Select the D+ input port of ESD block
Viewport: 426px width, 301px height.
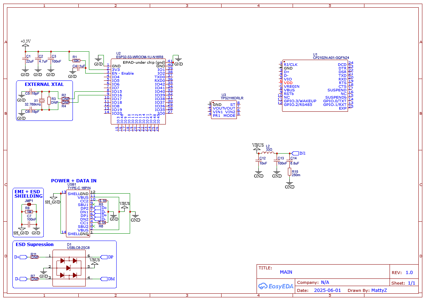[21, 257]
